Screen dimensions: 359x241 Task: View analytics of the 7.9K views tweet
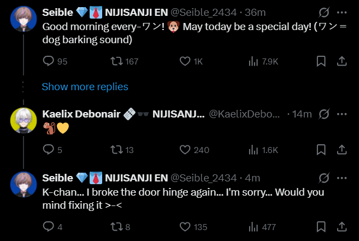pos(253,61)
